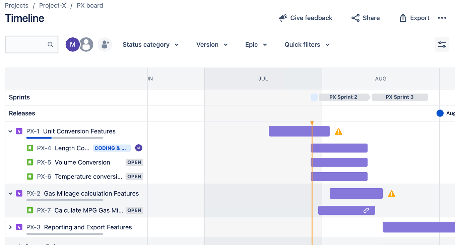Open the Status category dropdown
455x245 pixels.
[x=150, y=45]
